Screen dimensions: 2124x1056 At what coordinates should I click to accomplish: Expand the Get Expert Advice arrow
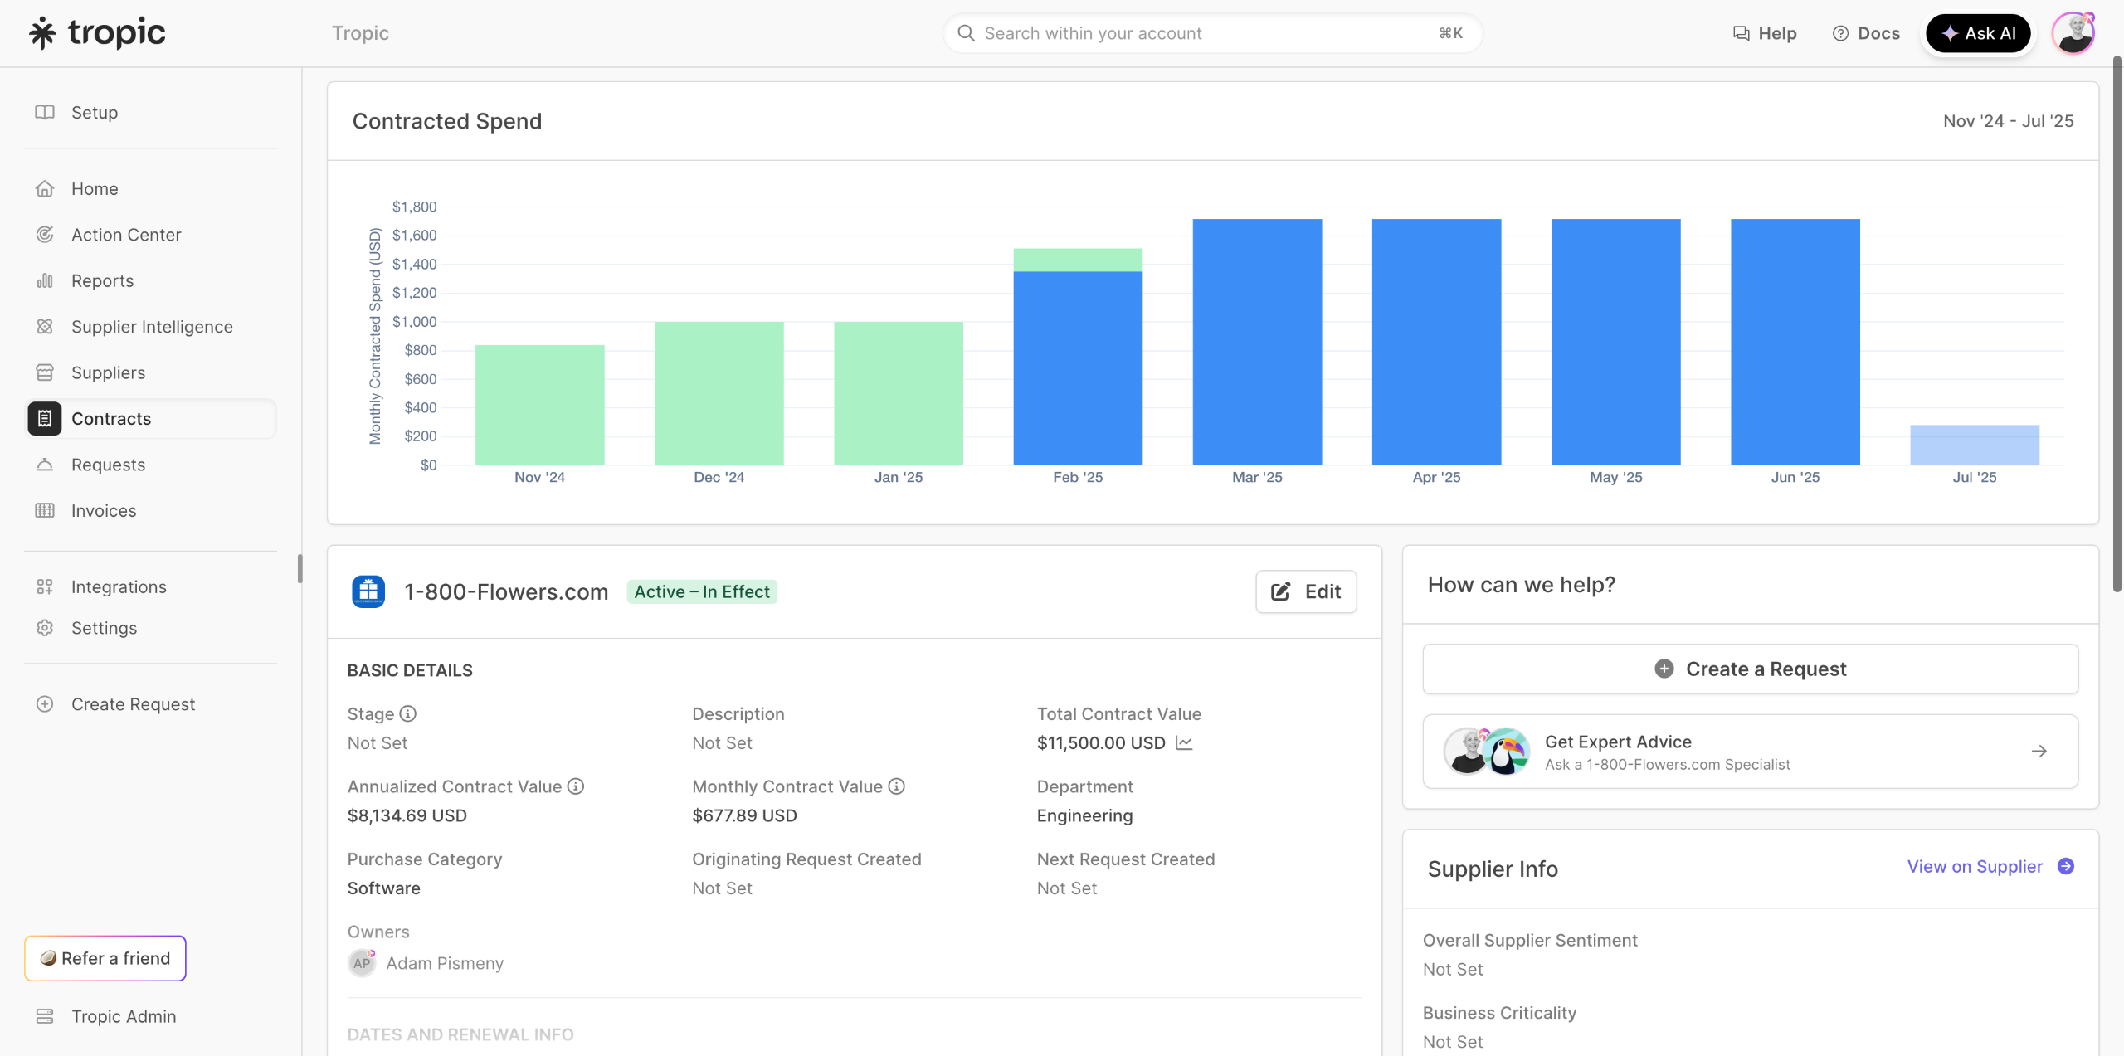[2039, 752]
